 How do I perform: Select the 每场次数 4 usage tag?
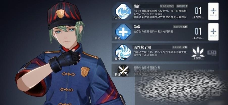(x=182, y=6)
